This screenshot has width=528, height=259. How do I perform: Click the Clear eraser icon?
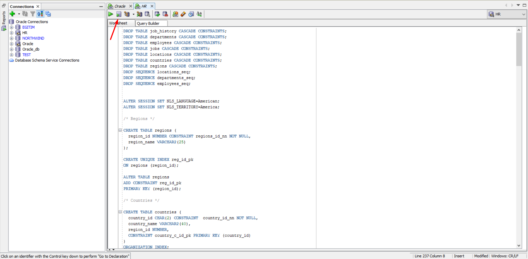(183, 14)
